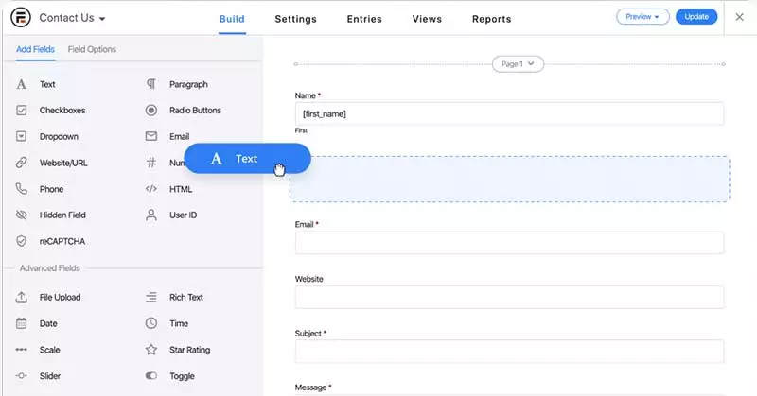Open the Views tab

(427, 19)
